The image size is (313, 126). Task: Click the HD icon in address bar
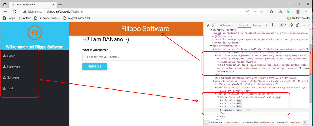(255, 11)
